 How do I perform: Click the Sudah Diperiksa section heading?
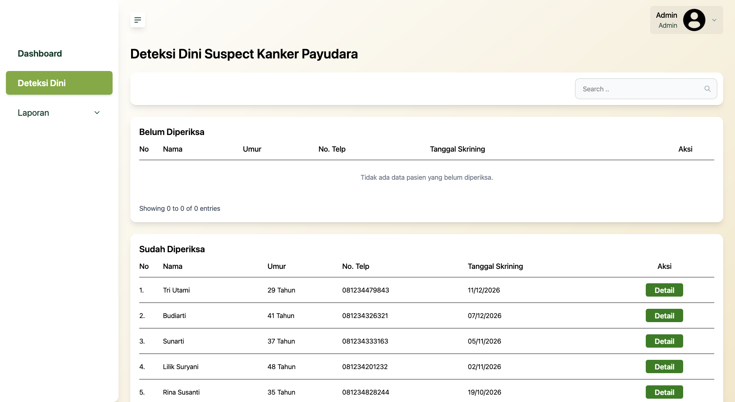point(172,249)
